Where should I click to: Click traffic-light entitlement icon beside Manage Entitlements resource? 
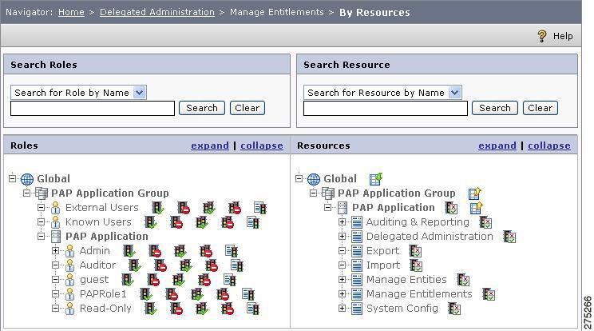coord(489,294)
